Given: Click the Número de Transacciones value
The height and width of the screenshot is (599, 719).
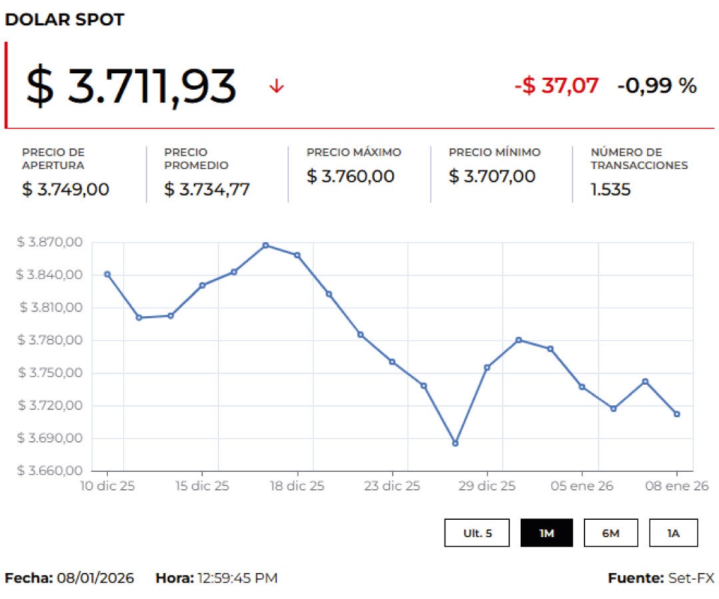Looking at the screenshot, I should (610, 190).
